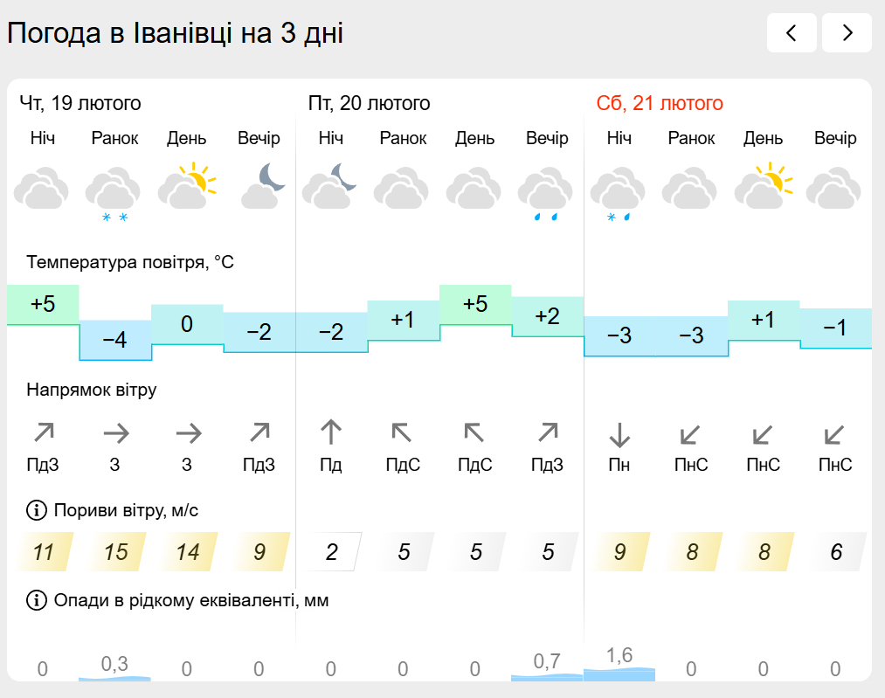The height and width of the screenshot is (698, 885).
Task: Click info icon beside Пориви вітру
Action: click(37, 510)
